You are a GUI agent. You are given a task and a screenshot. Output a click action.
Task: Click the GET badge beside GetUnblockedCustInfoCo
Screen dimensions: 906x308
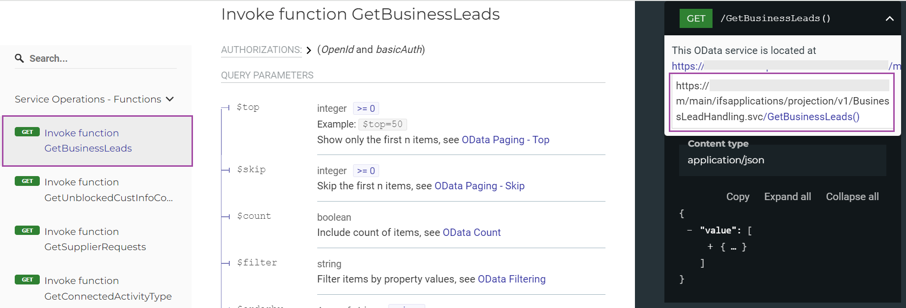(27, 181)
